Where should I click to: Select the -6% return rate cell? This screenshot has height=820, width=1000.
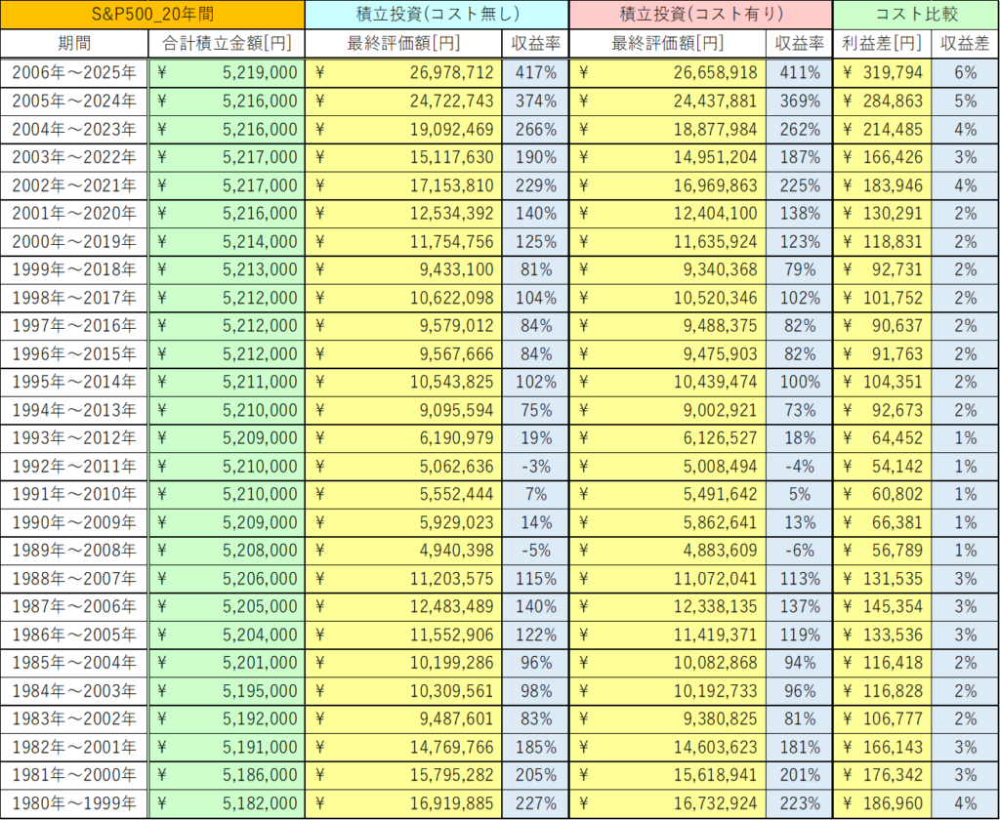tap(798, 579)
